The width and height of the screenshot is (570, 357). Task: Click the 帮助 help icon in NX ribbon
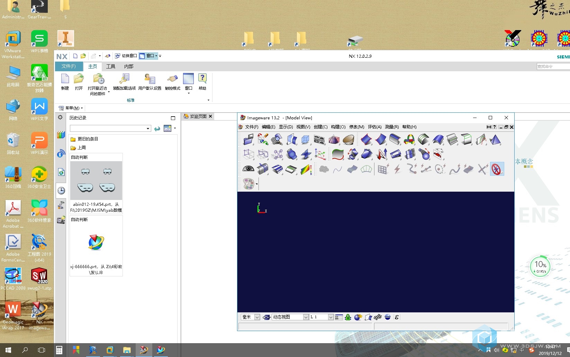[202, 82]
